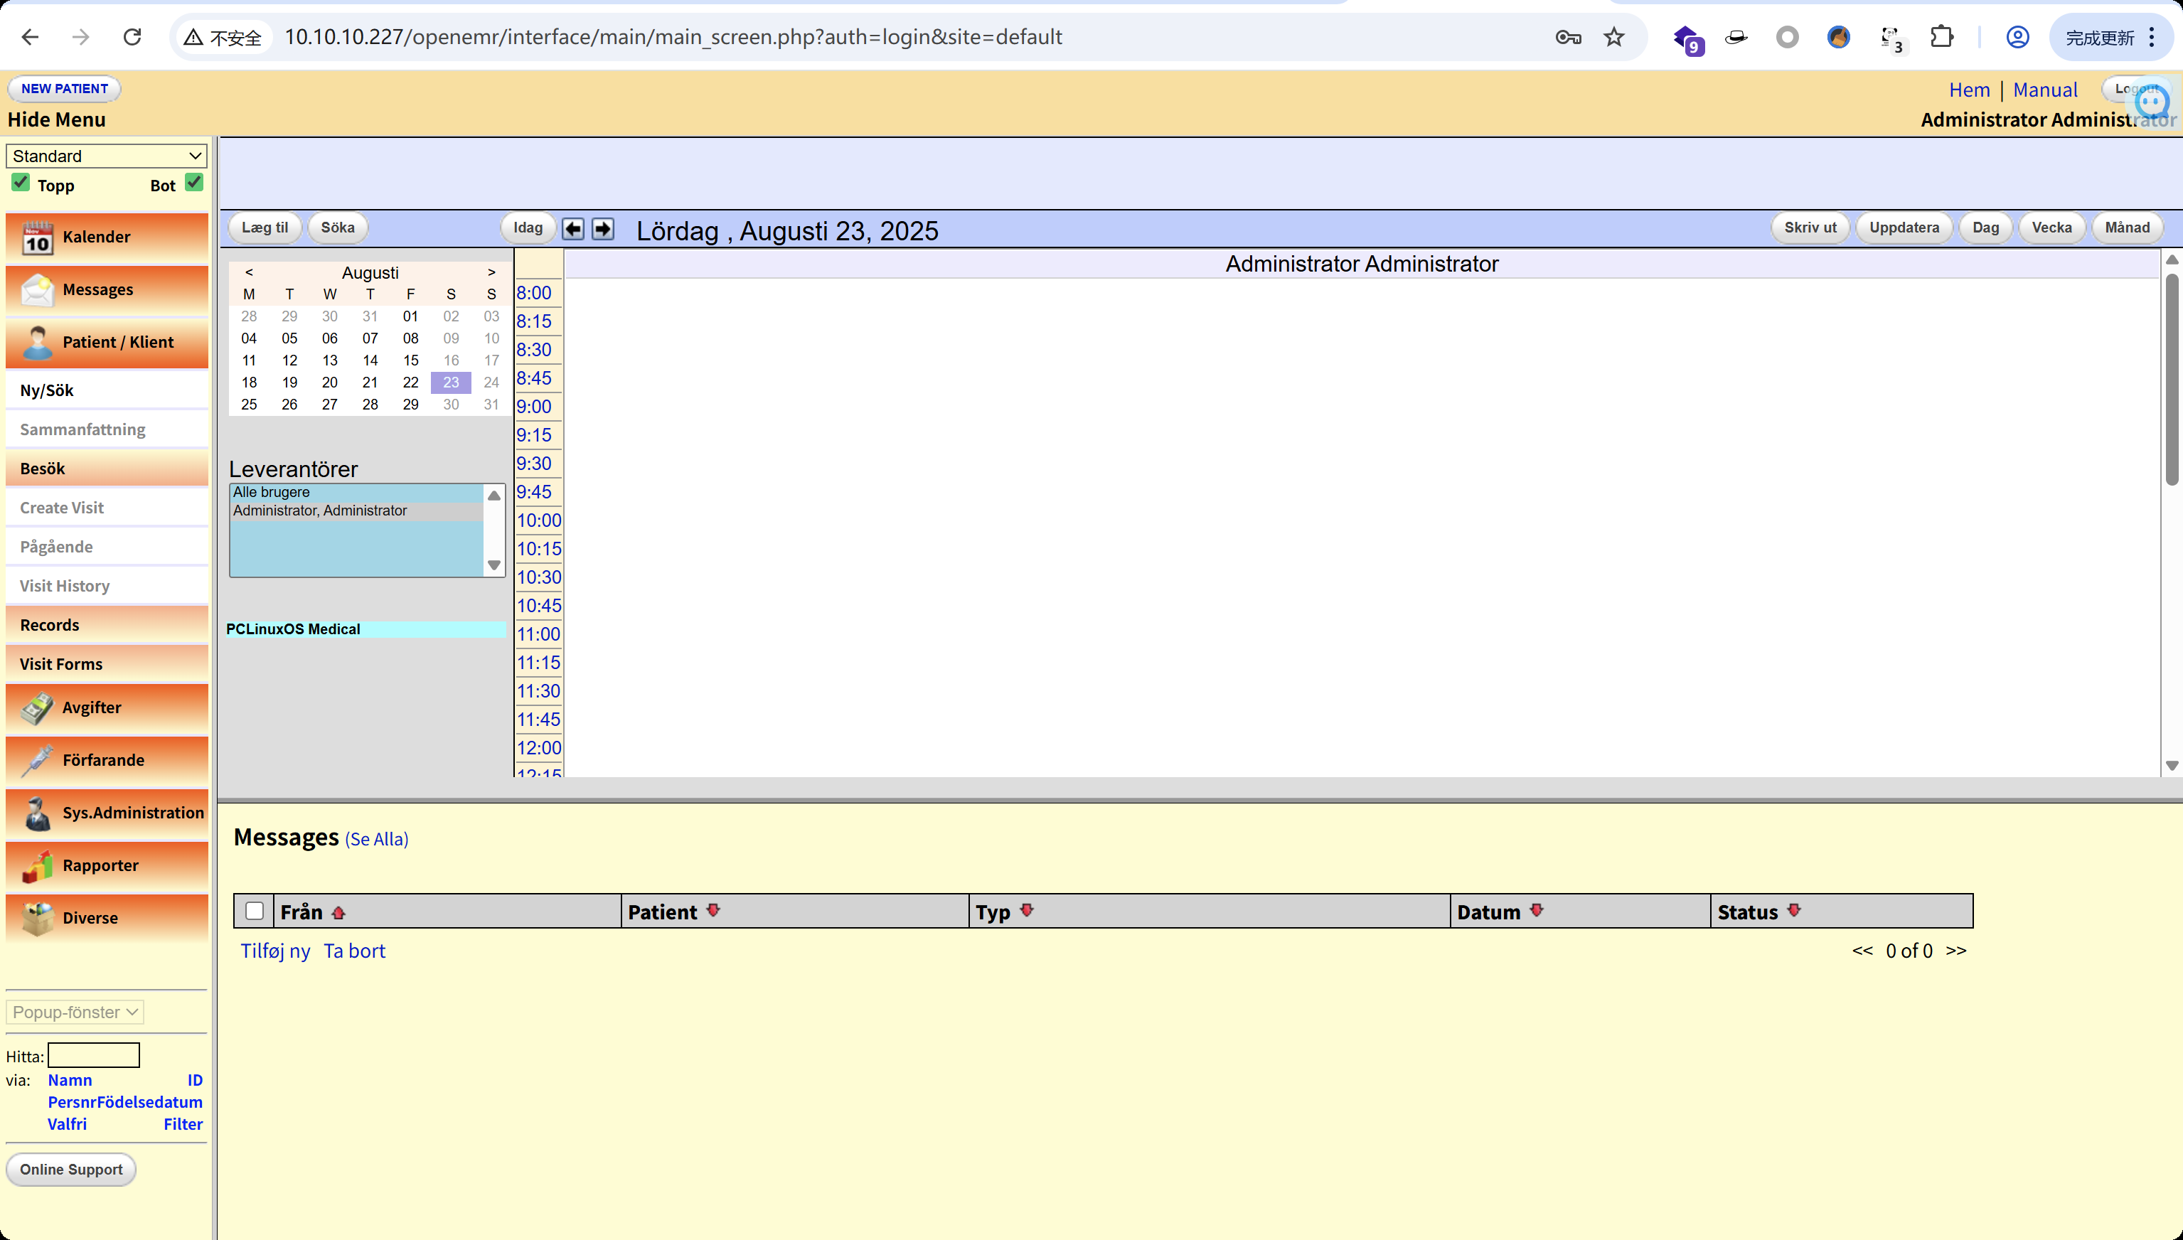The width and height of the screenshot is (2183, 1240).
Task: Toggle the Topp frame checkbox
Action: tap(21, 183)
